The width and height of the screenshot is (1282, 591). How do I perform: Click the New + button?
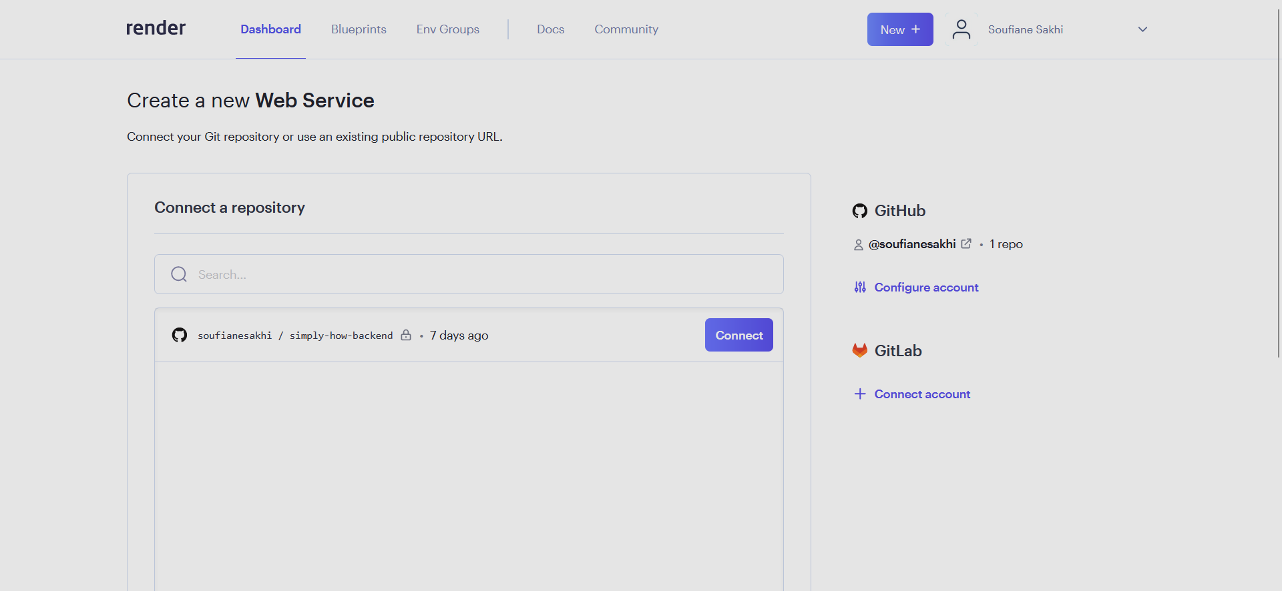(900, 29)
